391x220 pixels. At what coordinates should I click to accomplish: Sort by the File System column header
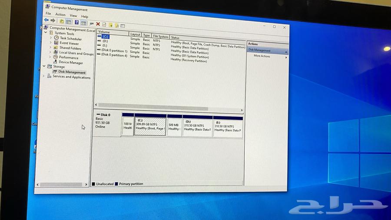(x=160, y=37)
